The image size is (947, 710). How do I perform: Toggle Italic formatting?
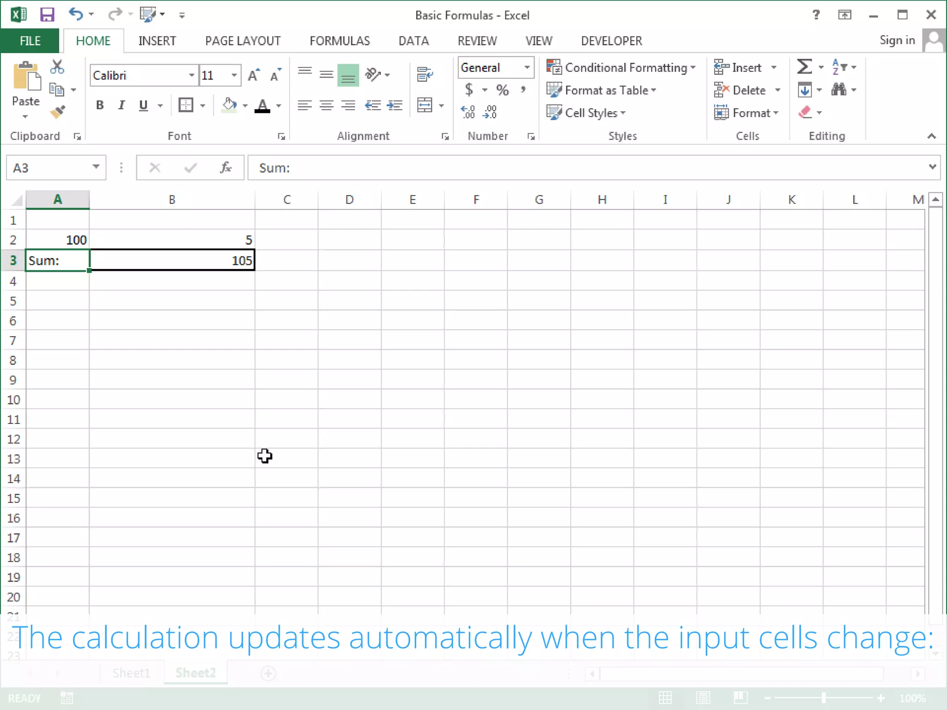click(122, 105)
